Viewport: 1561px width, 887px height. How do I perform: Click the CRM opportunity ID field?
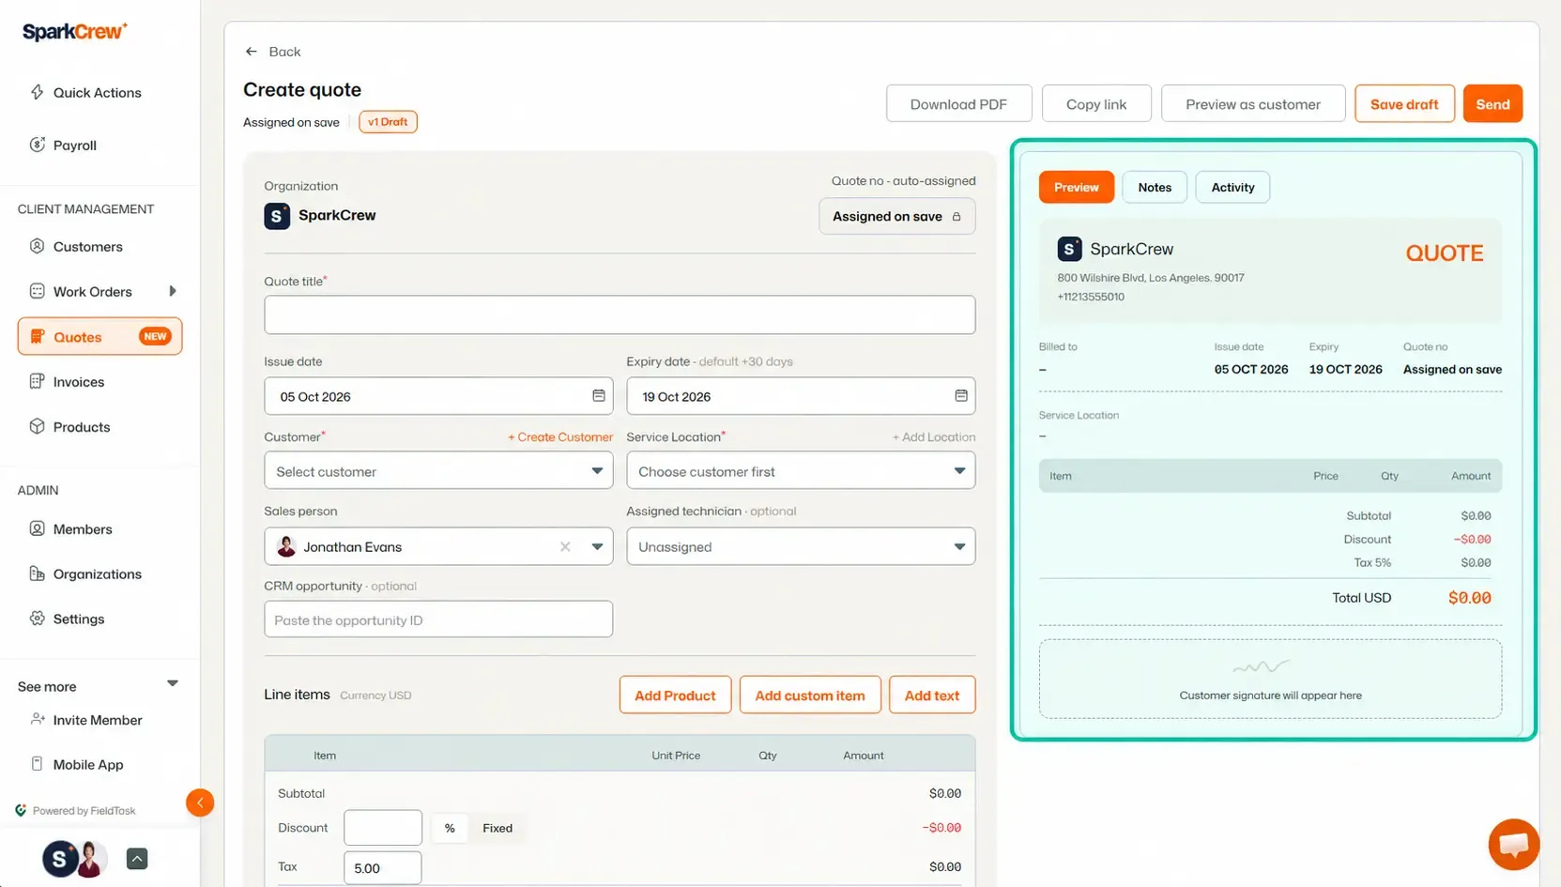(x=438, y=619)
